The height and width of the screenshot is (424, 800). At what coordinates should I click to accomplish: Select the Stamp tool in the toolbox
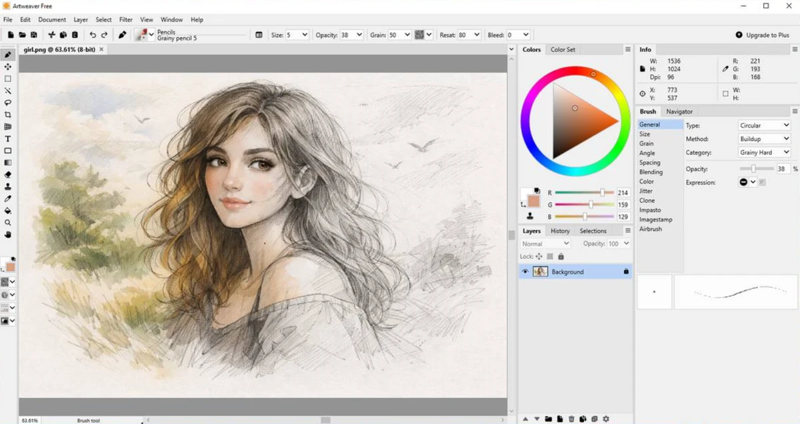pyautogui.click(x=8, y=186)
